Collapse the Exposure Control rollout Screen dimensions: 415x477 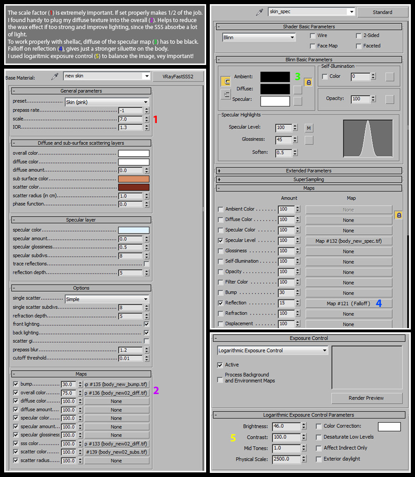click(309, 338)
